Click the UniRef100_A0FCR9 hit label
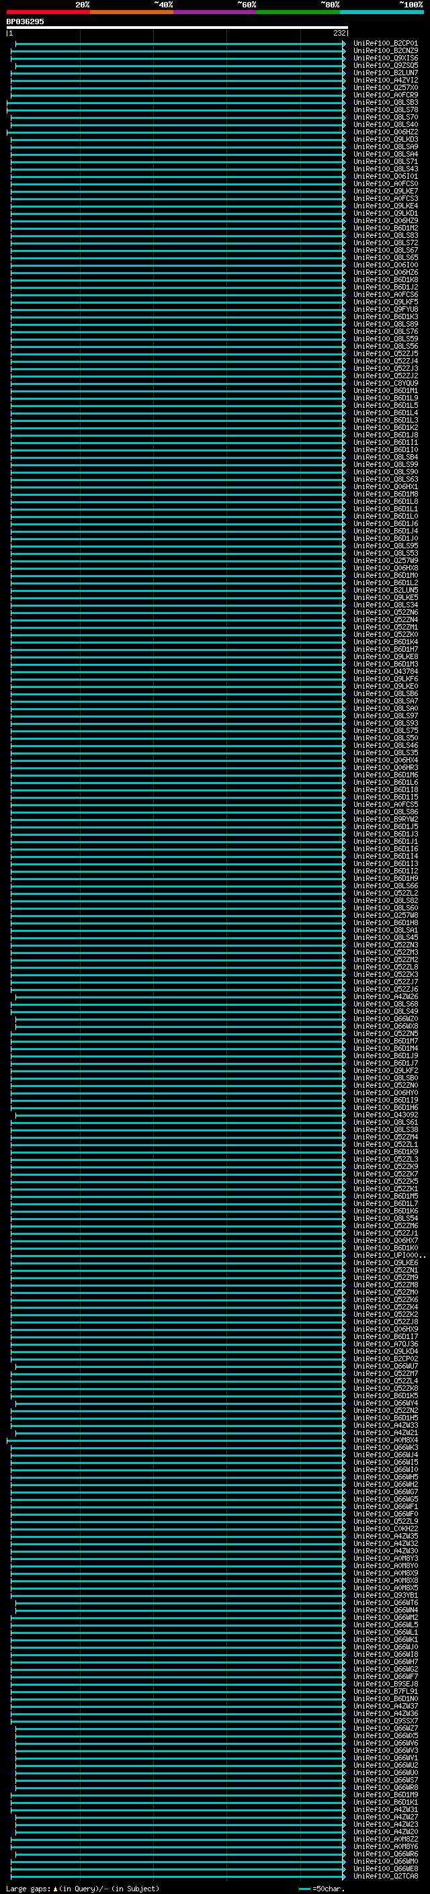This screenshot has height=1894, width=430. click(x=385, y=95)
